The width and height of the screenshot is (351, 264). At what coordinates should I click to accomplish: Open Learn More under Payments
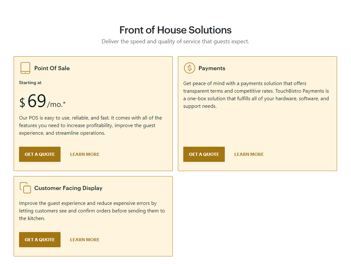(x=249, y=154)
